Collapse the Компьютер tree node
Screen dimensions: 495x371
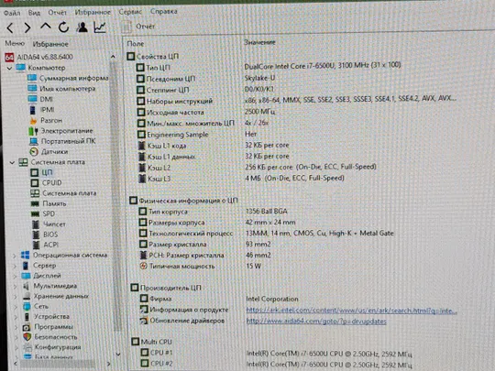[x=9, y=68]
